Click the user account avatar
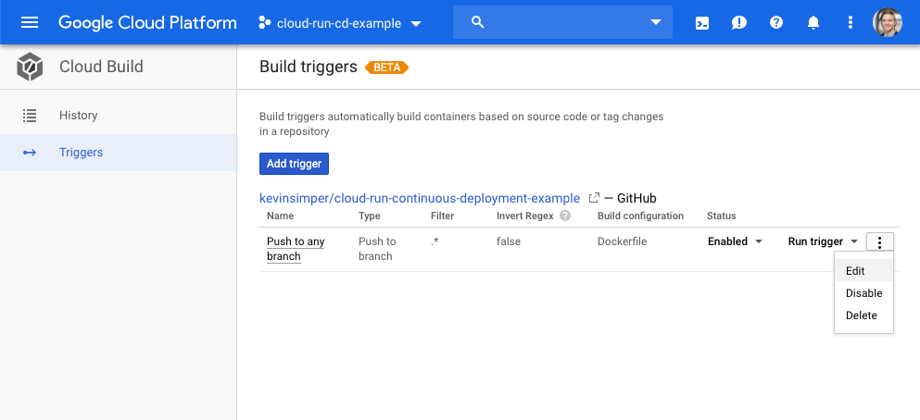 click(888, 23)
